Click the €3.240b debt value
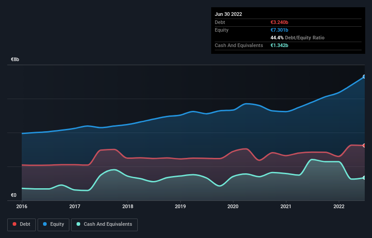The width and height of the screenshot is (372, 238). [x=279, y=22]
